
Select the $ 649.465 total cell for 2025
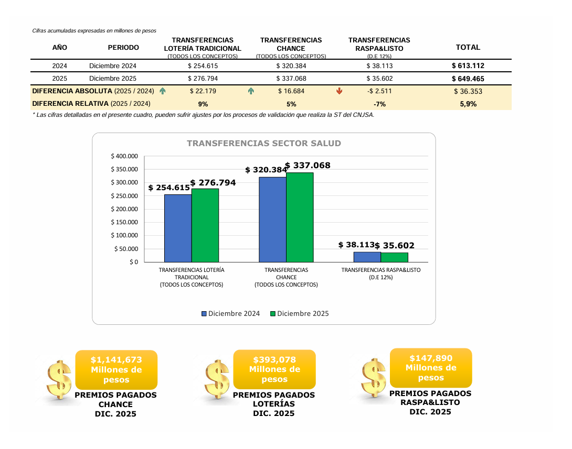(468, 79)
